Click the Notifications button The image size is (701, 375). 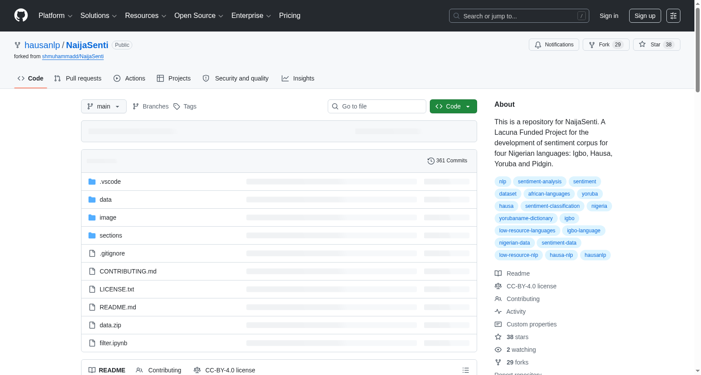554,45
